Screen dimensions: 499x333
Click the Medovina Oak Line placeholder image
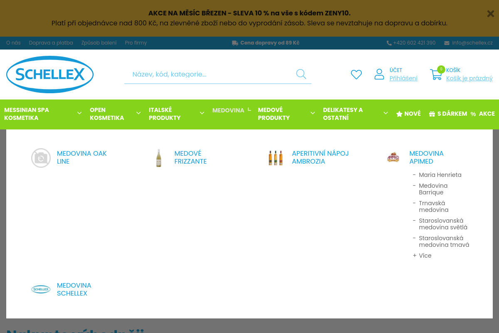pos(41,158)
